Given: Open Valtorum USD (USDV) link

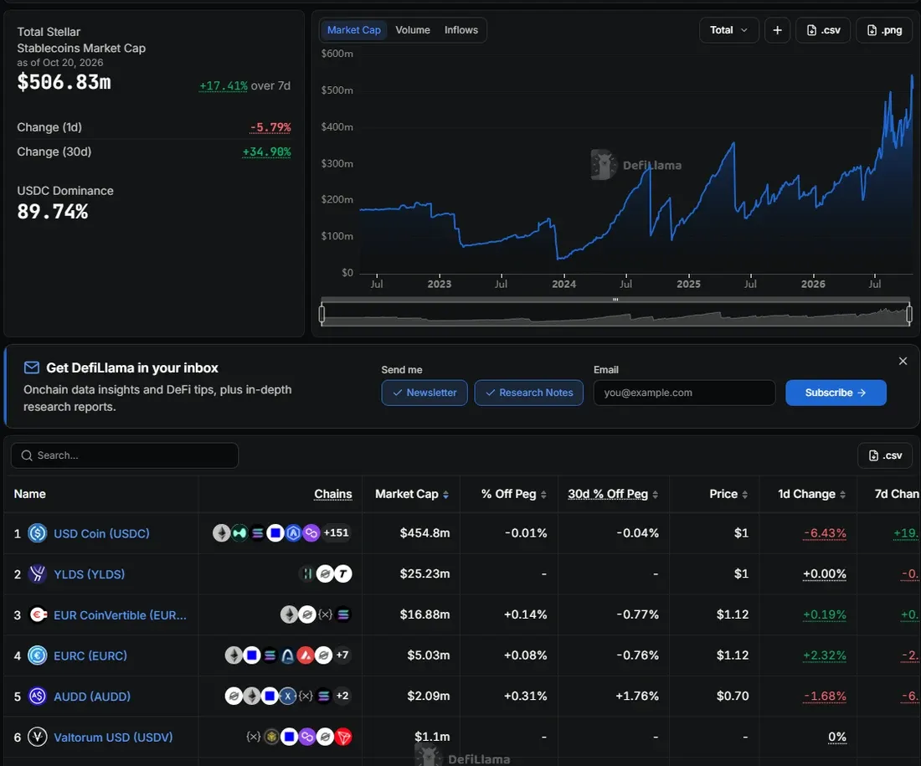Looking at the screenshot, I should [x=113, y=738].
